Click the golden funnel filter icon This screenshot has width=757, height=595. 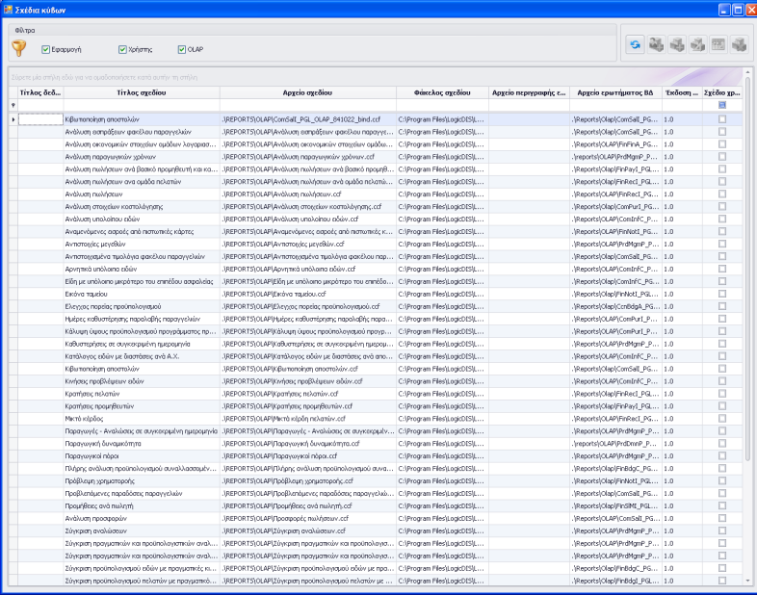19,48
